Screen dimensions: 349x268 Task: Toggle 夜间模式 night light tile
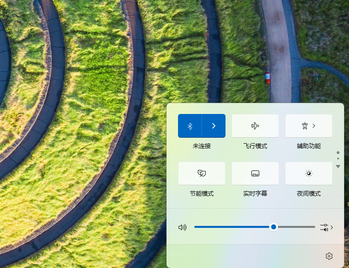pos(309,173)
